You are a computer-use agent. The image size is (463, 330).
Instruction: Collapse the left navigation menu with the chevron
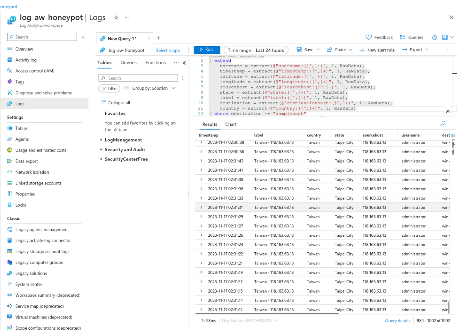point(83,37)
